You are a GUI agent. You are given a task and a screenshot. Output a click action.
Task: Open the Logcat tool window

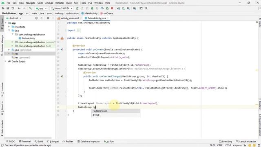(x=53, y=141)
